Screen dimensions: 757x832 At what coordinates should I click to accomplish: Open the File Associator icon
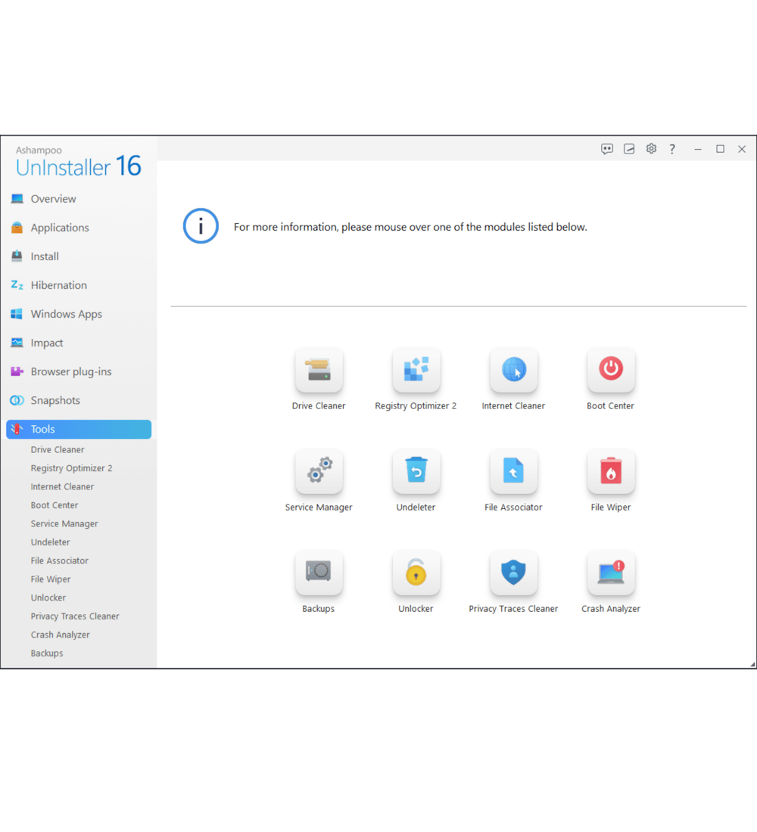click(513, 472)
